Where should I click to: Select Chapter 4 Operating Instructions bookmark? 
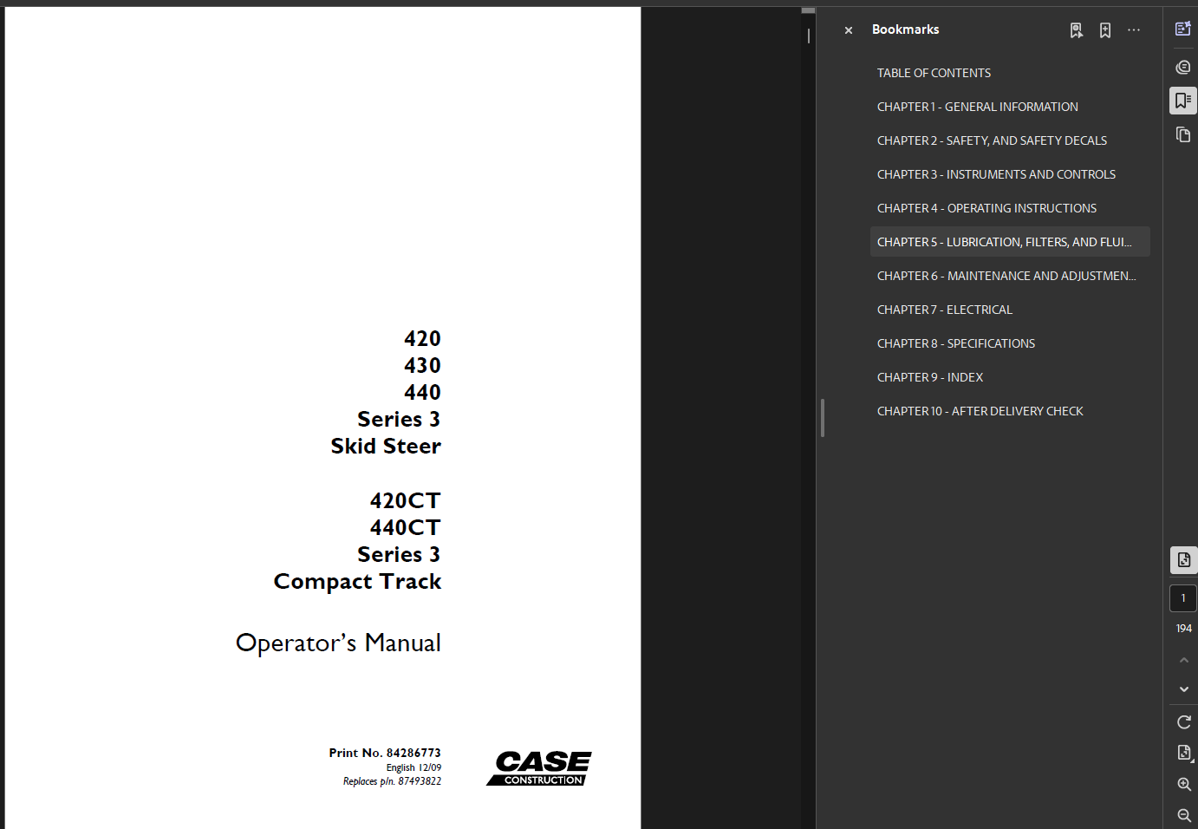pyautogui.click(x=986, y=208)
